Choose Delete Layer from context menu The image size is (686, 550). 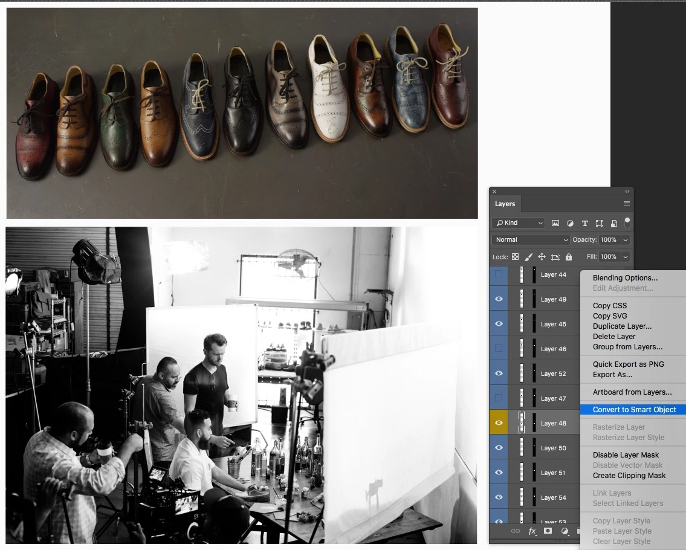pos(614,337)
